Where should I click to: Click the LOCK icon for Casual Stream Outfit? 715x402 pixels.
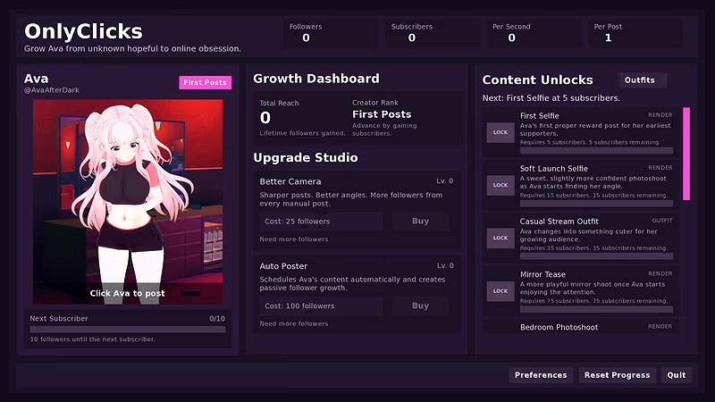[x=500, y=239]
